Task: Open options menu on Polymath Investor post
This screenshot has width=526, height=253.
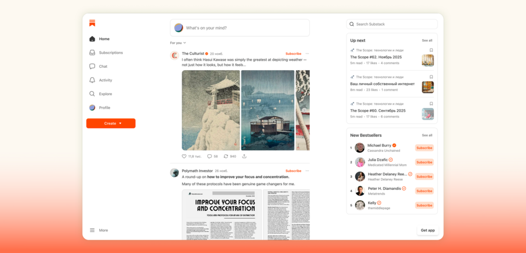Action: 307,171
